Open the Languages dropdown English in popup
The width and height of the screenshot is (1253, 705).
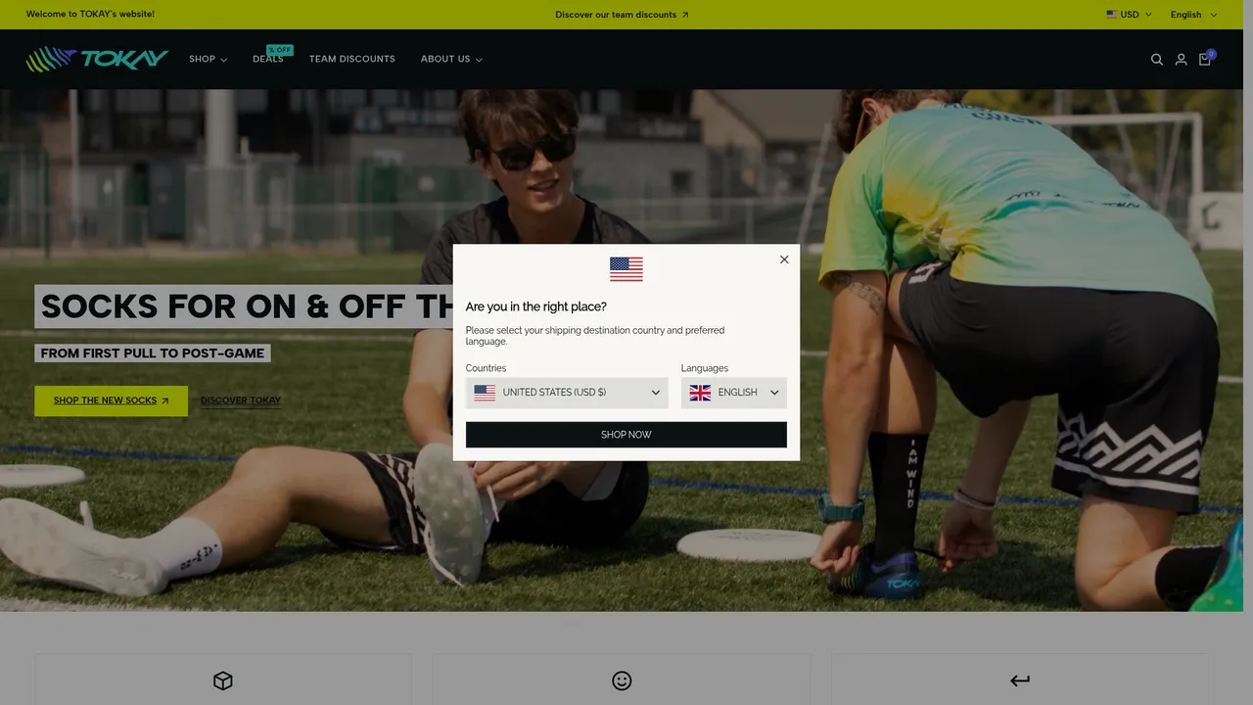click(x=734, y=393)
